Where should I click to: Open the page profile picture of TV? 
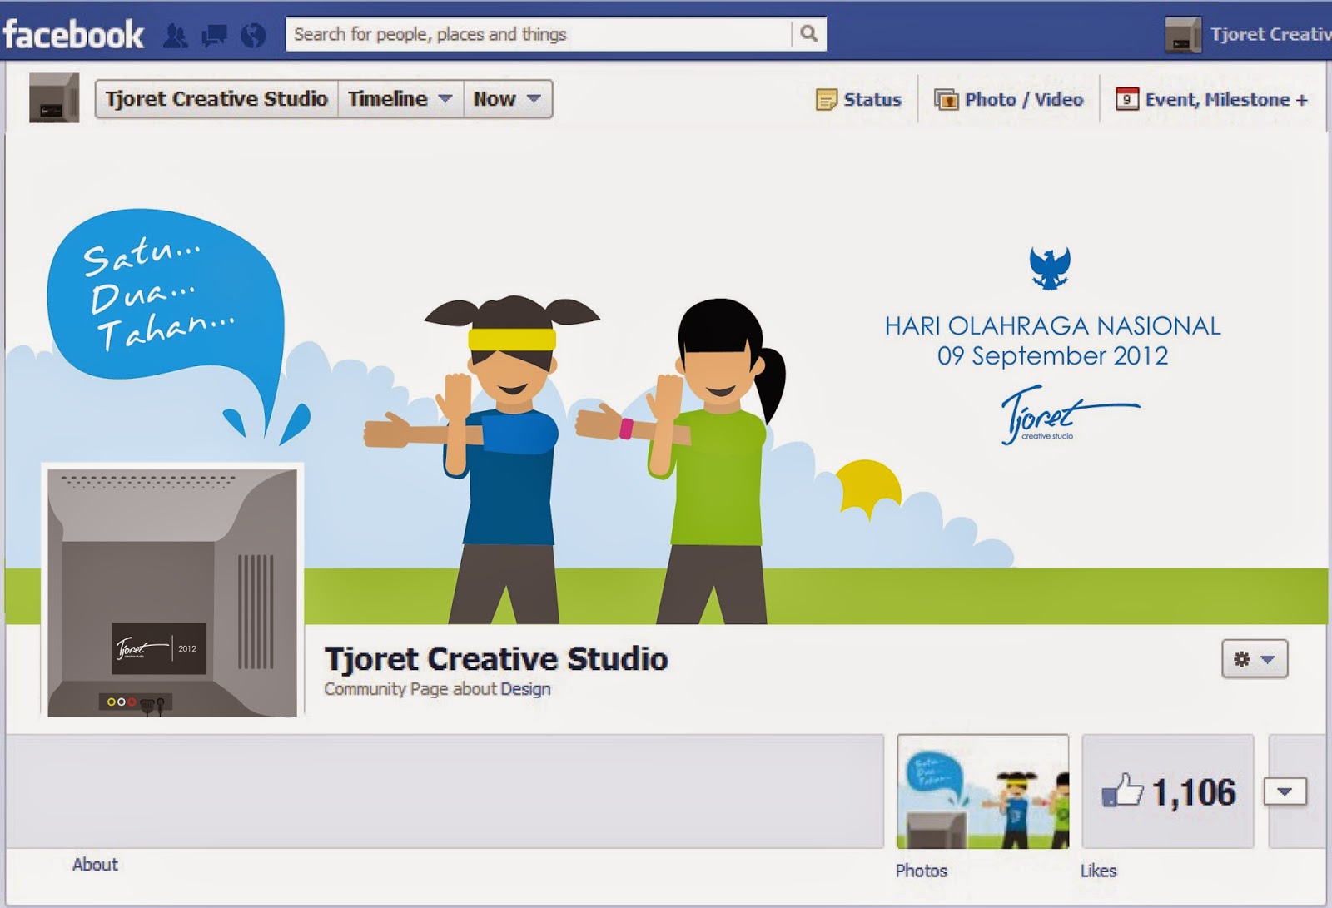(x=172, y=593)
